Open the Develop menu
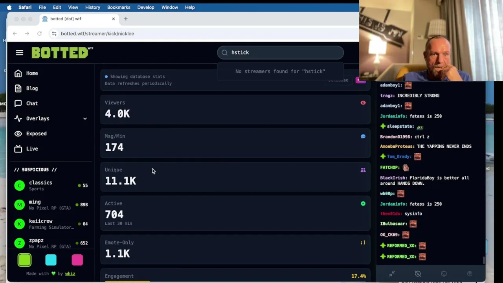 click(x=146, y=7)
